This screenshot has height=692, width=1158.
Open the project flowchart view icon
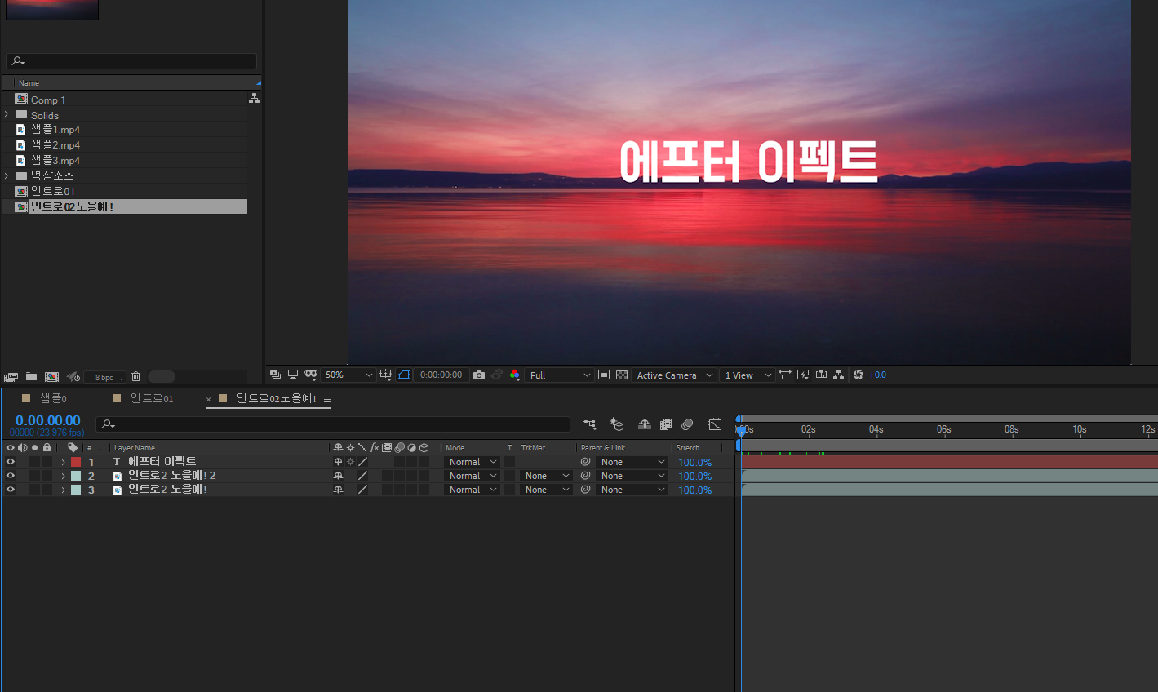click(254, 98)
